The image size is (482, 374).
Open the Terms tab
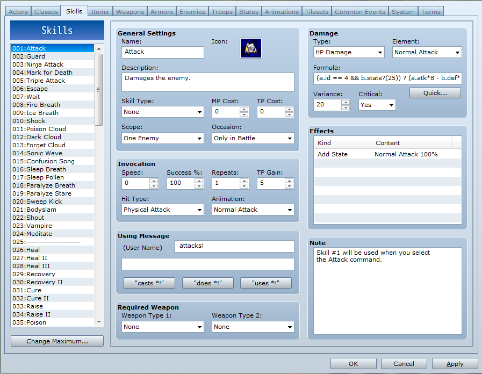[430, 12]
